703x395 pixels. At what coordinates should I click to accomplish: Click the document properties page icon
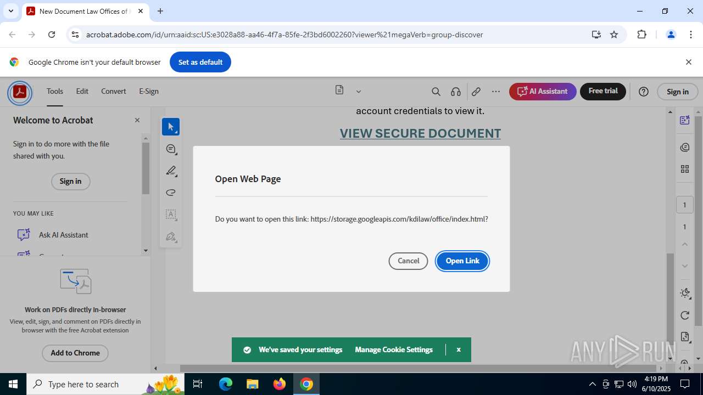684,337
